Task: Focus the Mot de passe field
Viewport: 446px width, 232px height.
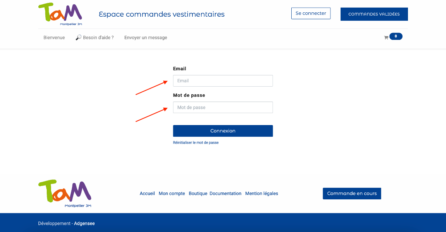Action: pyautogui.click(x=223, y=107)
